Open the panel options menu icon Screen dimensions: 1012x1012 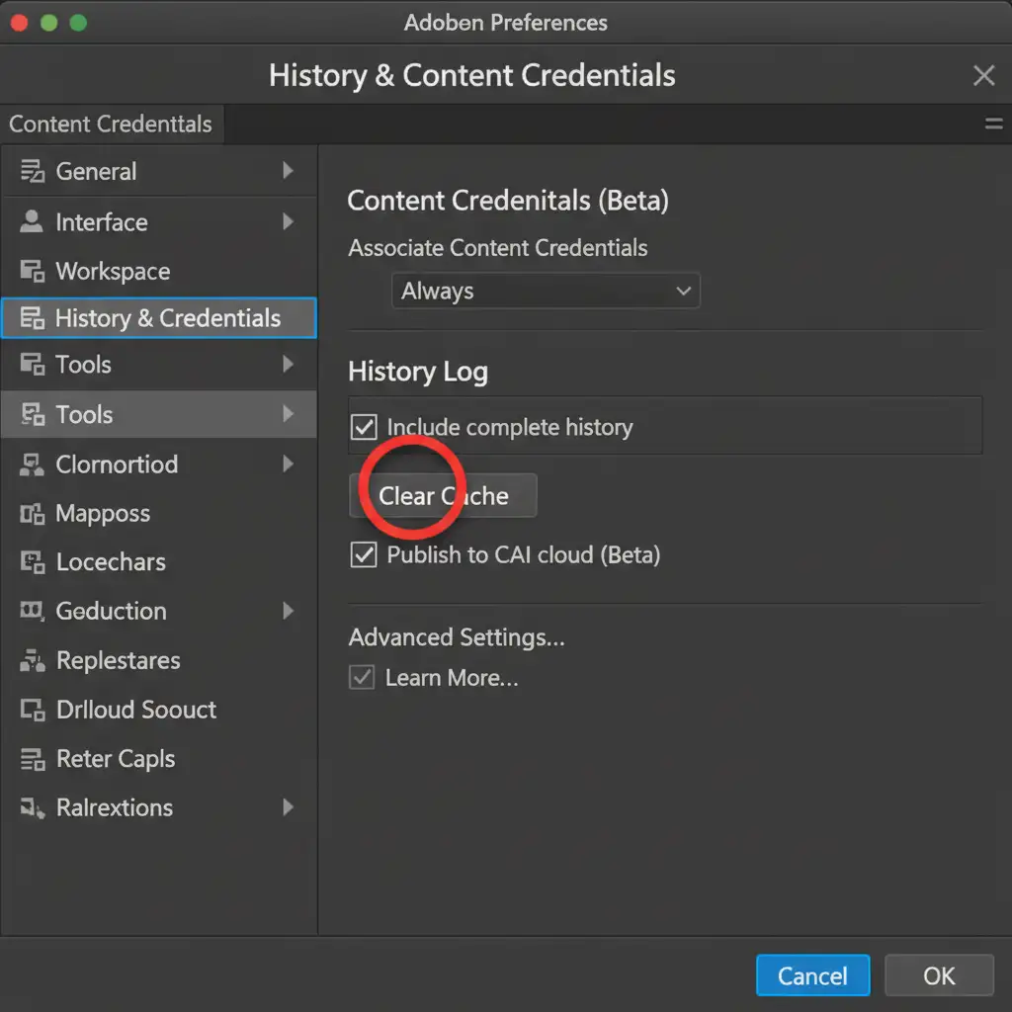[x=993, y=125]
